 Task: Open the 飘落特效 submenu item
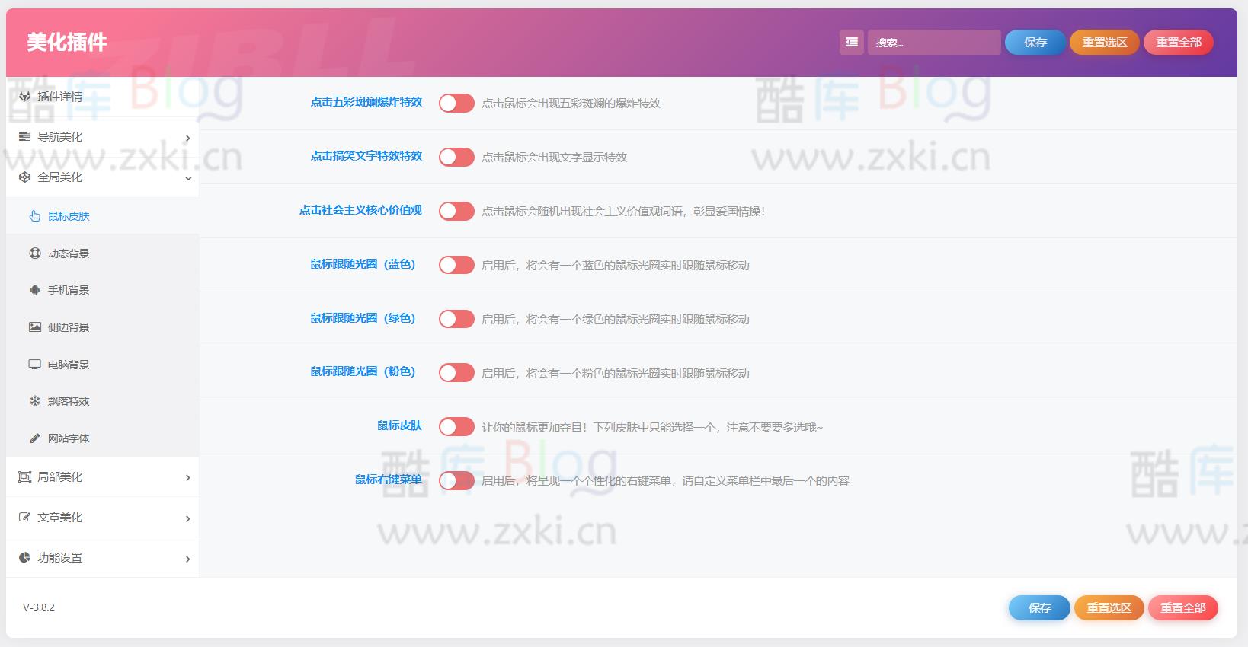pos(102,401)
